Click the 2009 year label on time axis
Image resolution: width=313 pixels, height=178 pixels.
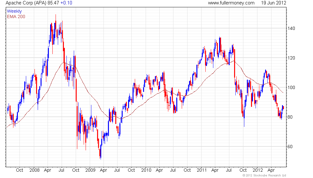point(90,170)
